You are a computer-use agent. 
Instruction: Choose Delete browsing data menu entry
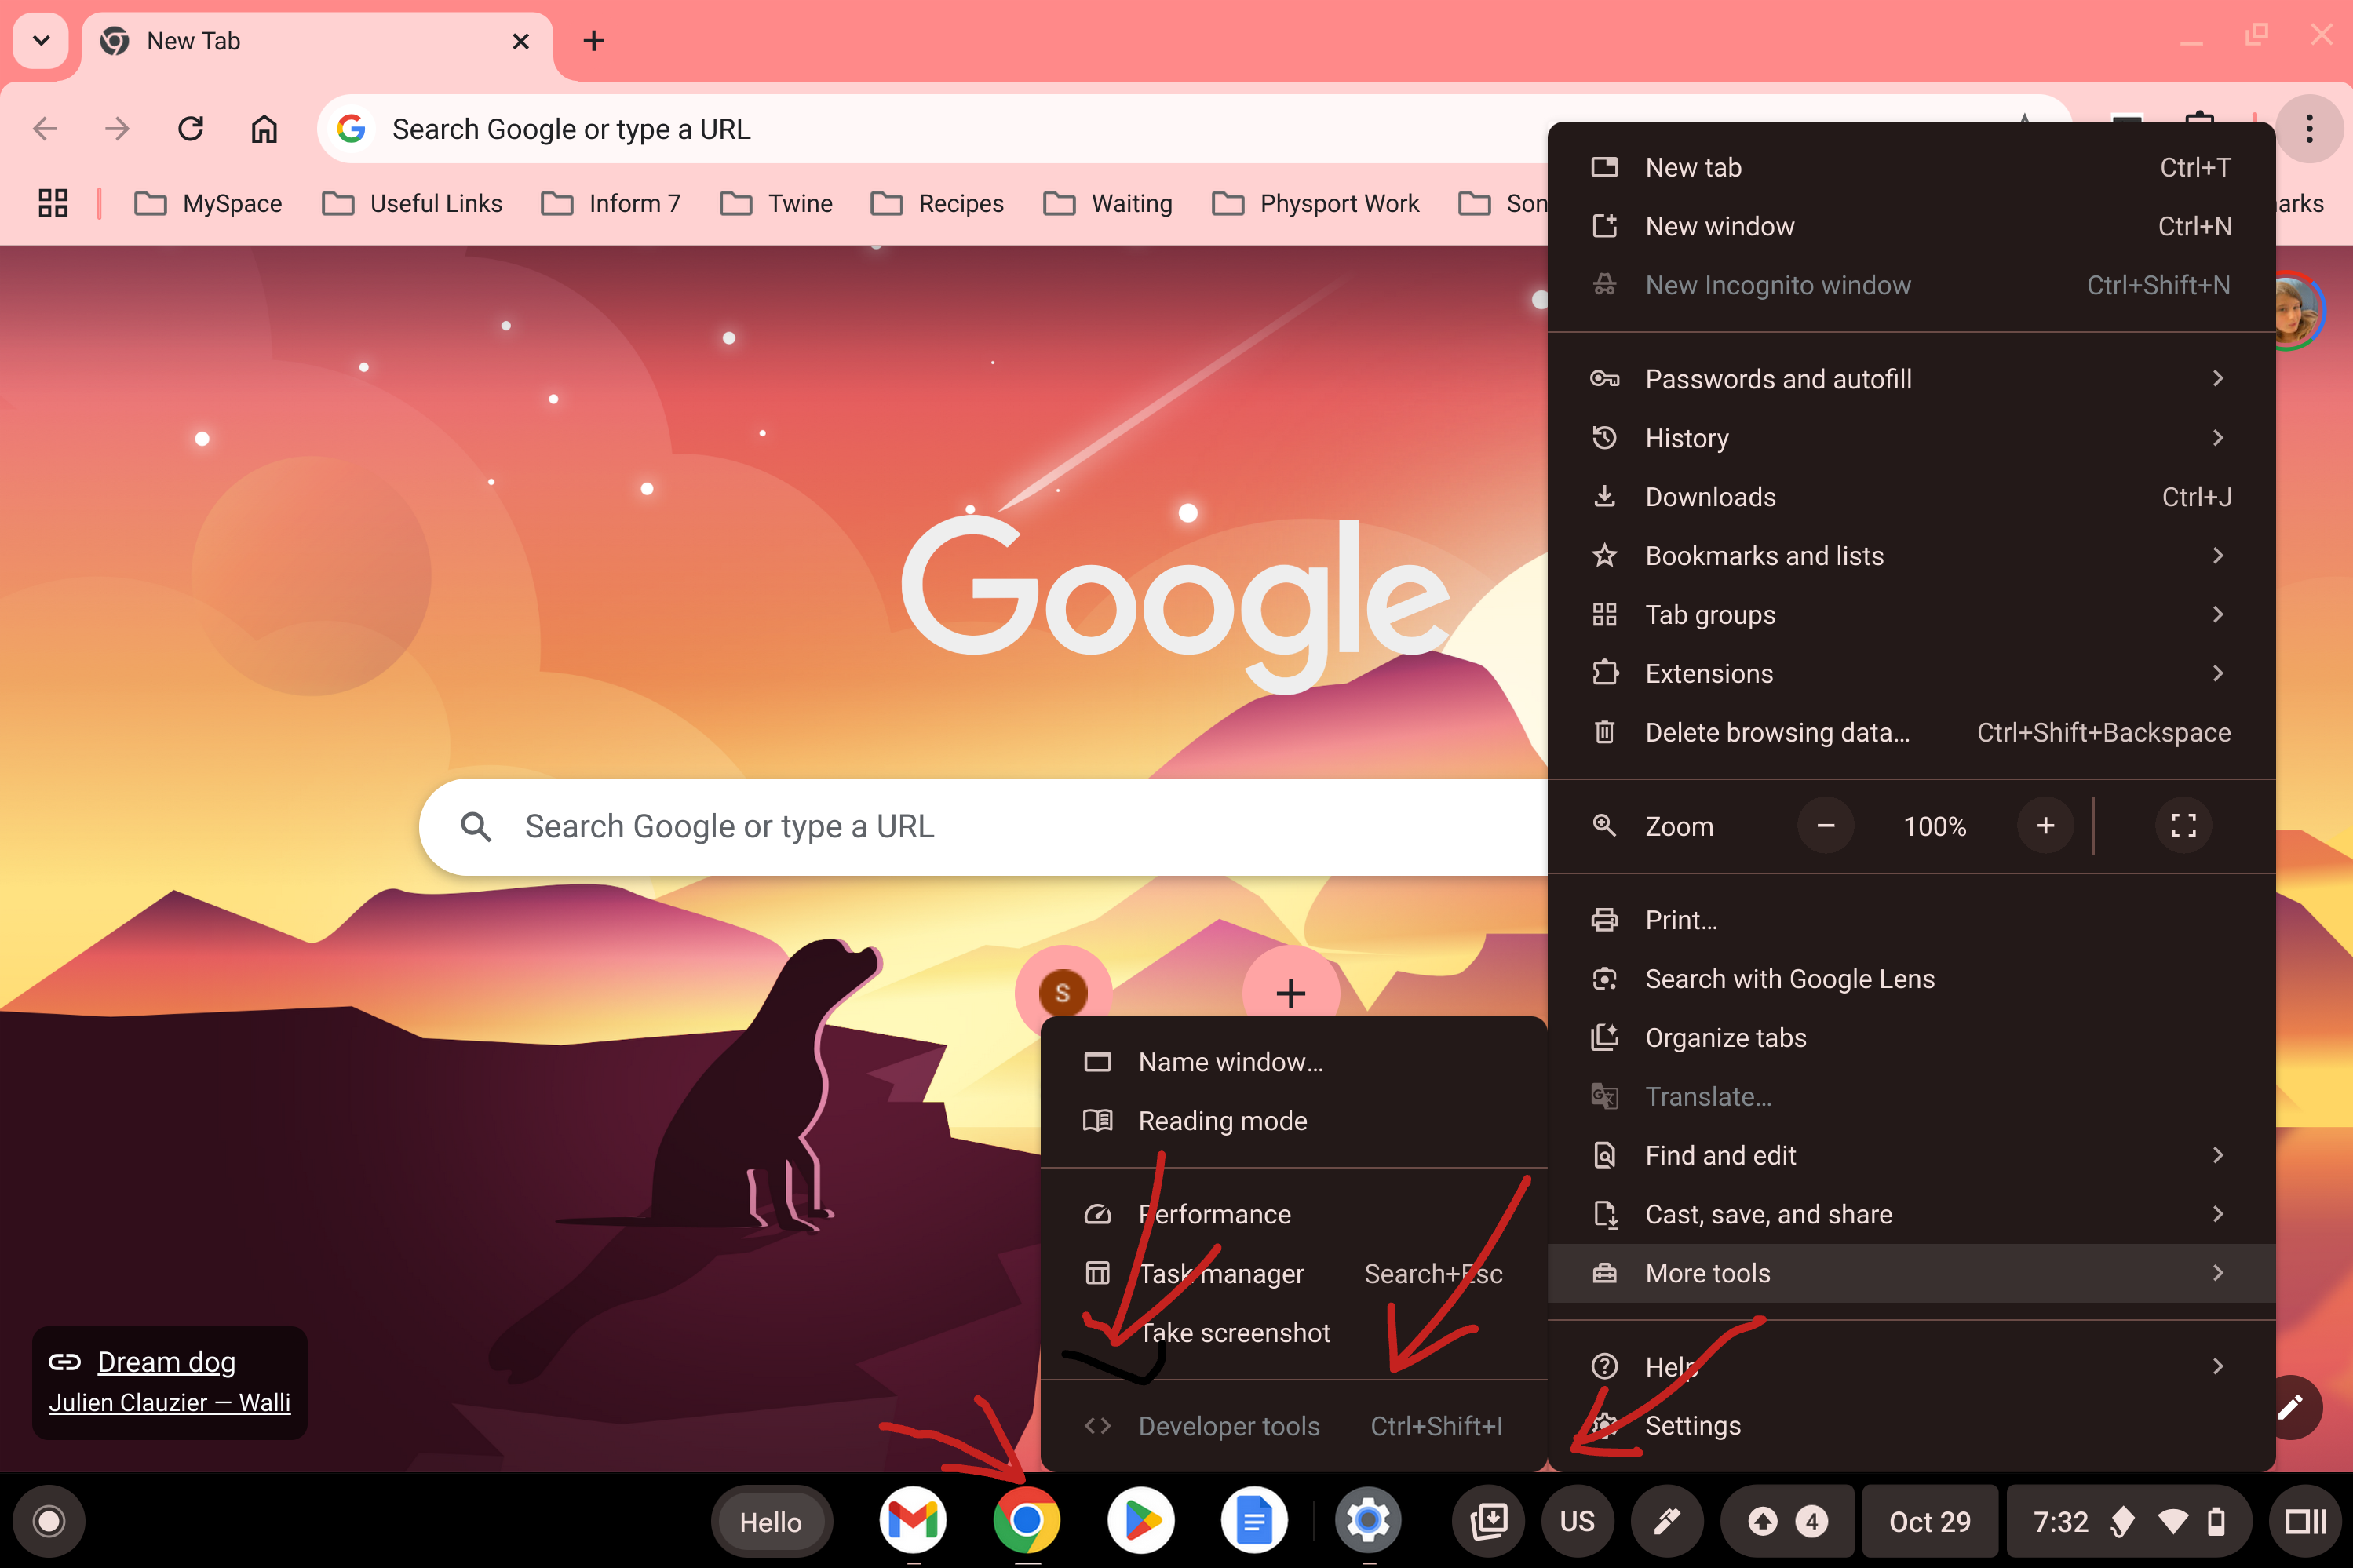pos(1776,733)
